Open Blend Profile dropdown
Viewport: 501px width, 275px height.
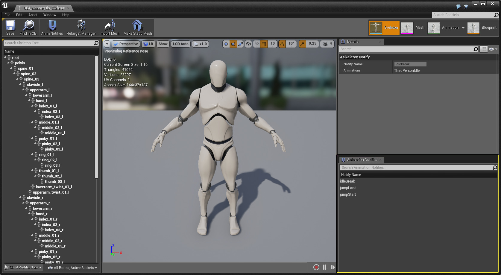click(x=23, y=268)
